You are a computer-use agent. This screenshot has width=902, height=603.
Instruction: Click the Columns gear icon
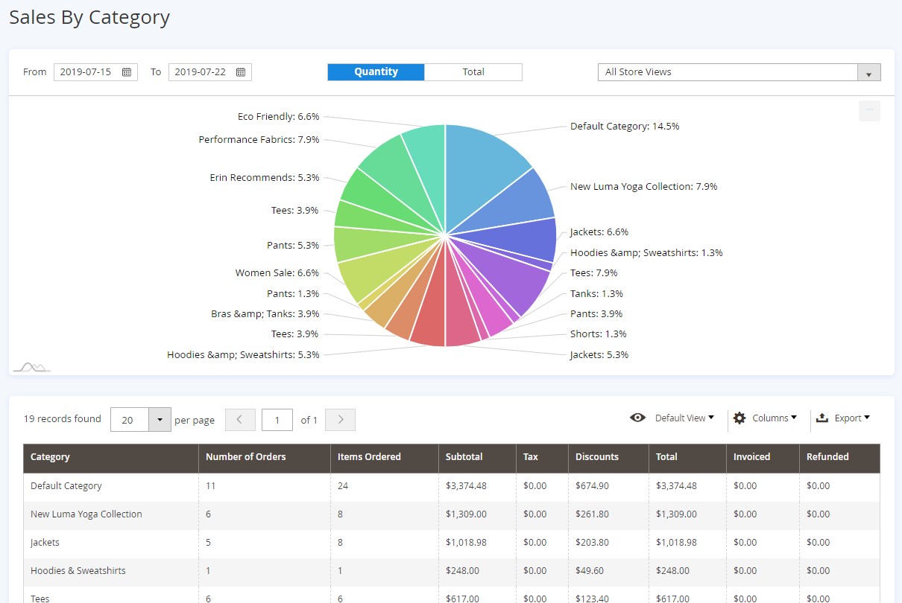coord(739,418)
